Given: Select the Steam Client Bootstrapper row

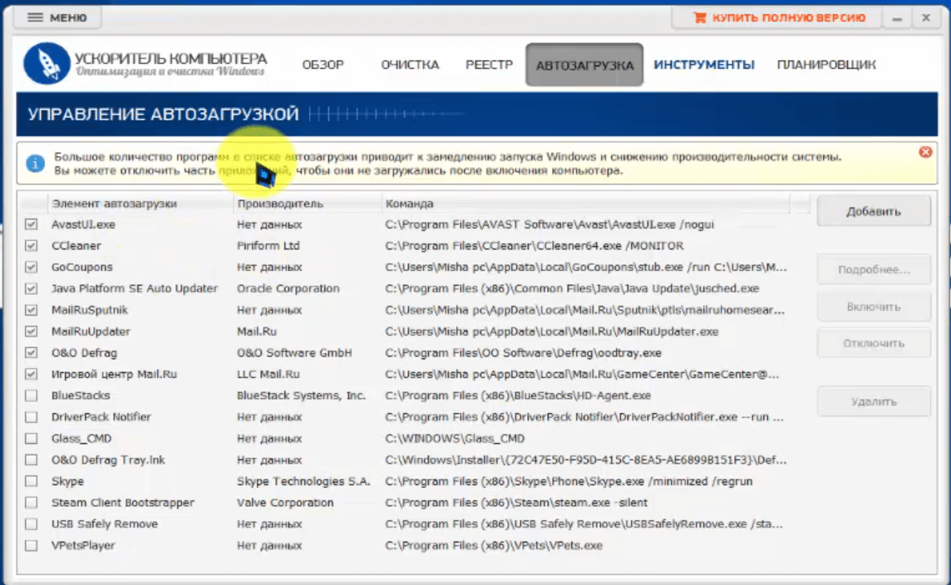Looking at the screenshot, I should pos(123,503).
